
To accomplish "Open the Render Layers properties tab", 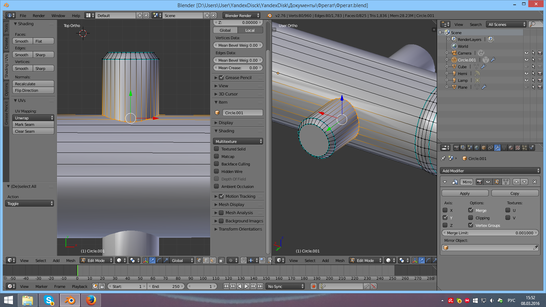I will point(463,148).
